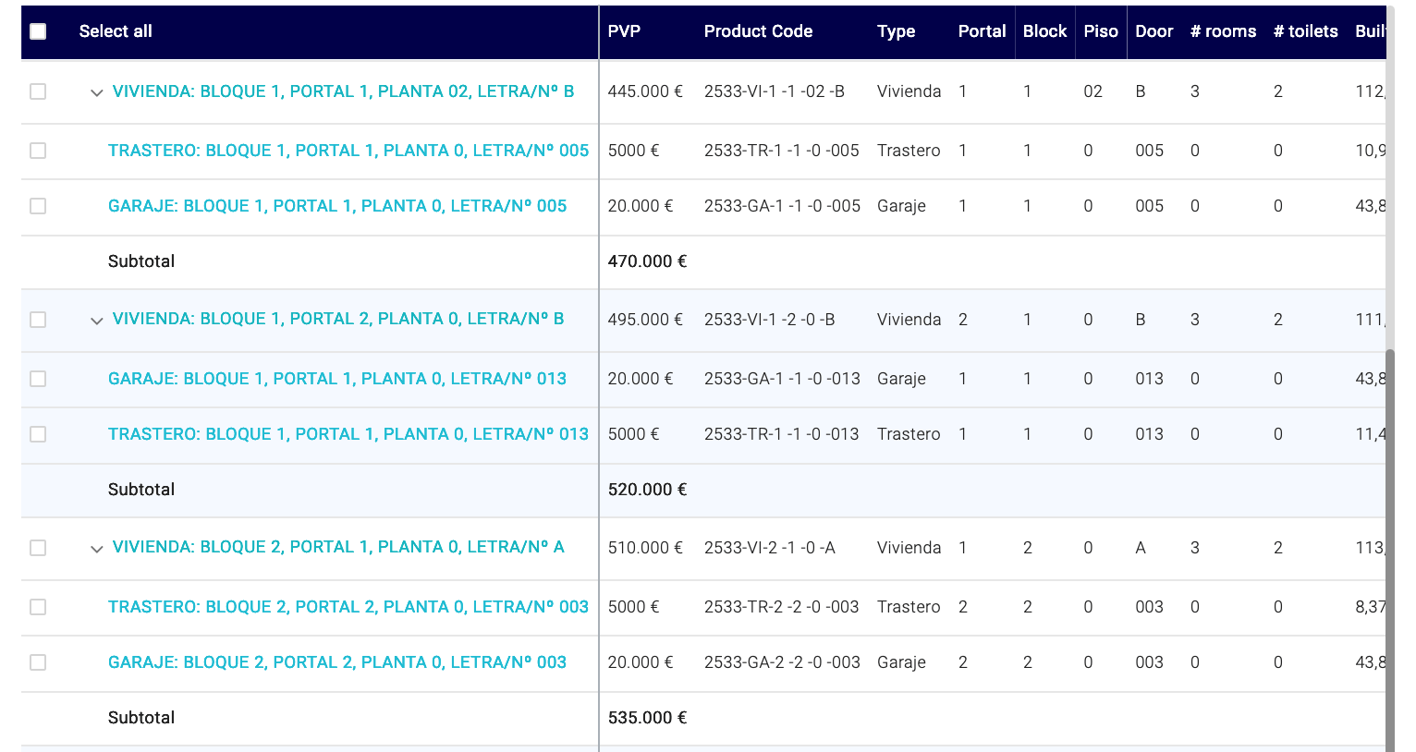Select the 470.000 € subtotal value
The height and width of the screenshot is (752, 1416).
647,261
